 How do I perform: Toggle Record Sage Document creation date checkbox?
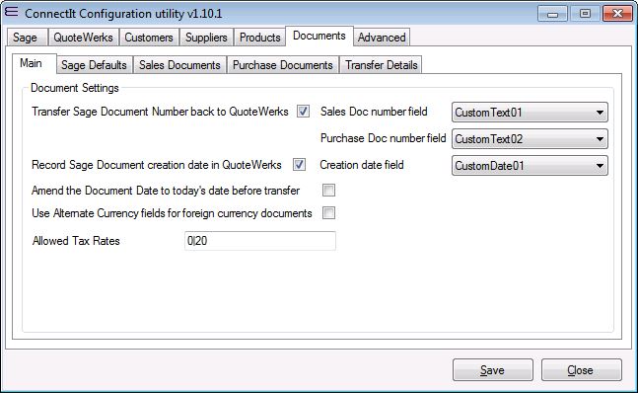[299, 165]
